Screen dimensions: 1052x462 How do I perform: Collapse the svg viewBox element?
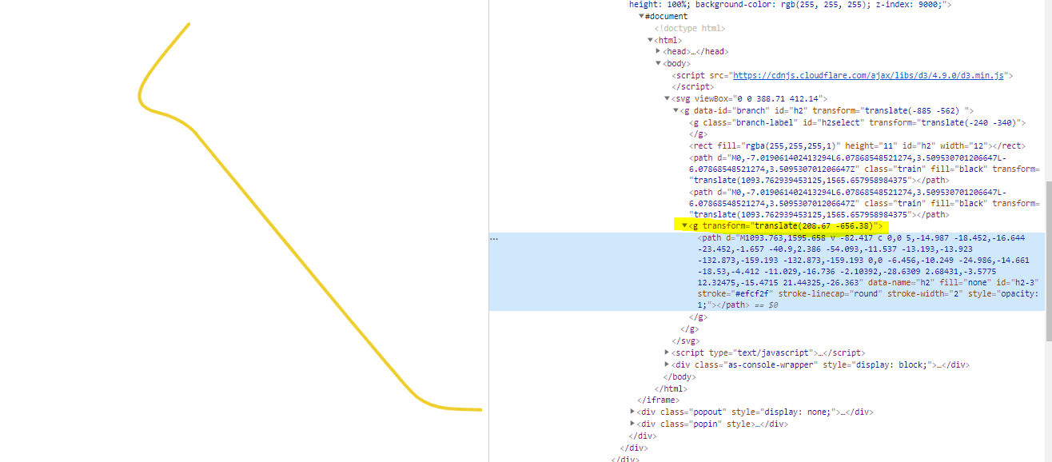(667, 98)
